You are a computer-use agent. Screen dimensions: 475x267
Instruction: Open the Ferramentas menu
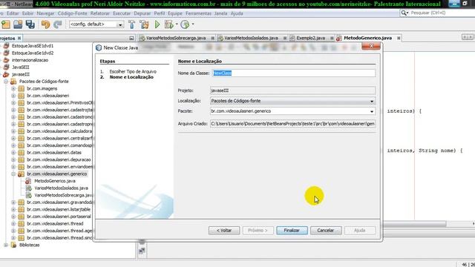[x=198, y=13]
